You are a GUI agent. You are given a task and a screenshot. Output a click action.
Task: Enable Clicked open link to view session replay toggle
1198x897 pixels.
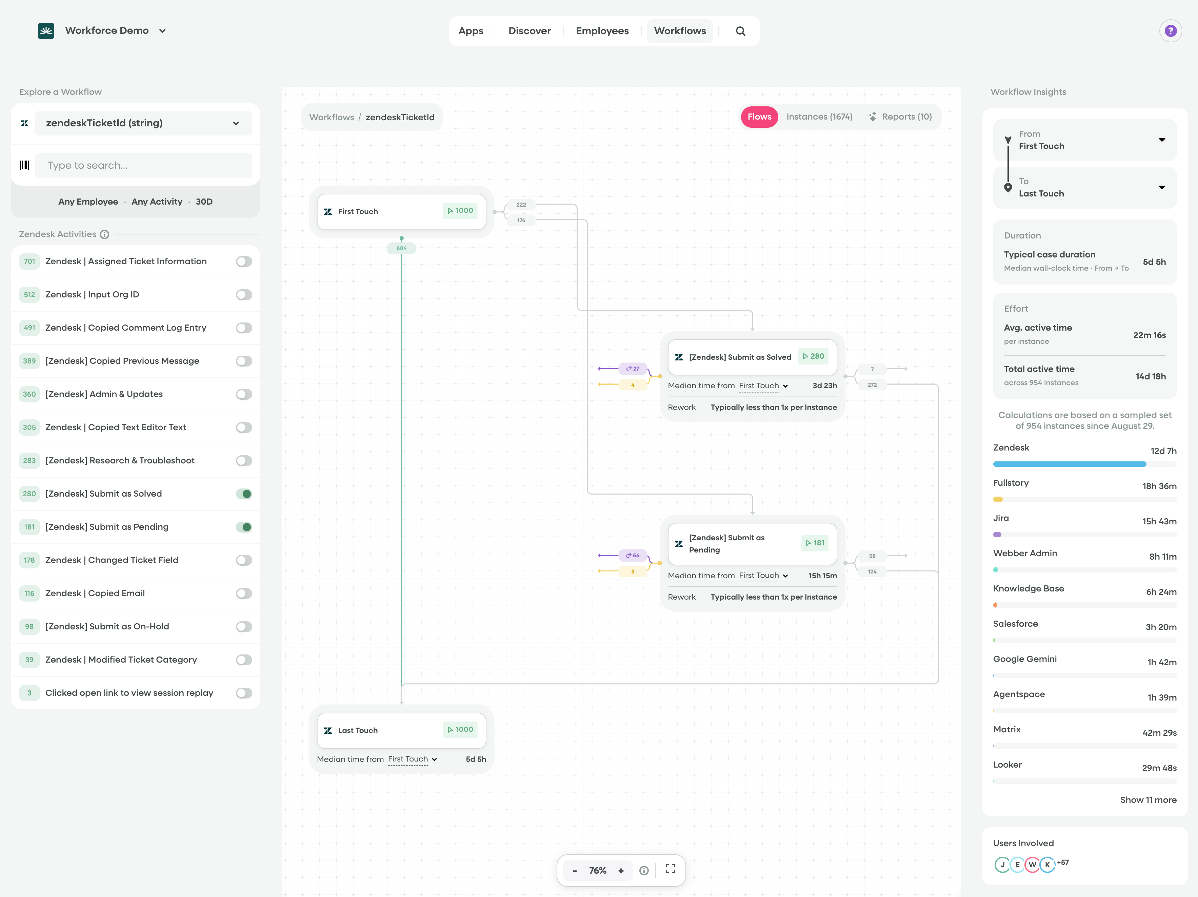pos(244,693)
